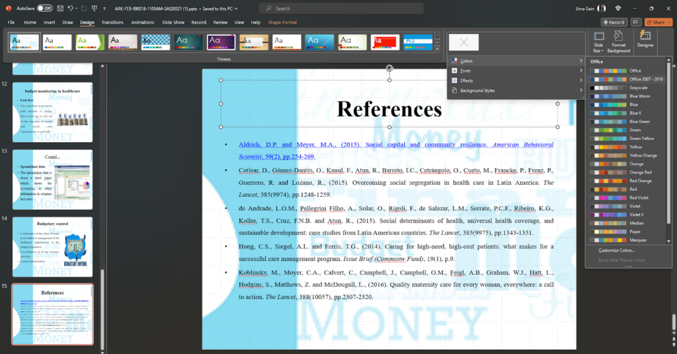This screenshot has height=354, width=677.
Task: Open the Designer pane
Action: (x=645, y=41)
